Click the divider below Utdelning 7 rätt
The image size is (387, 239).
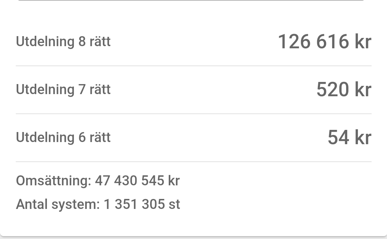[x=194, y=114]
